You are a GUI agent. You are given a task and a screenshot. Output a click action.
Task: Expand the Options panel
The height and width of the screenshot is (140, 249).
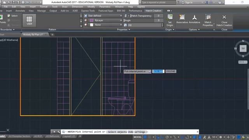(x=194, y=30)
